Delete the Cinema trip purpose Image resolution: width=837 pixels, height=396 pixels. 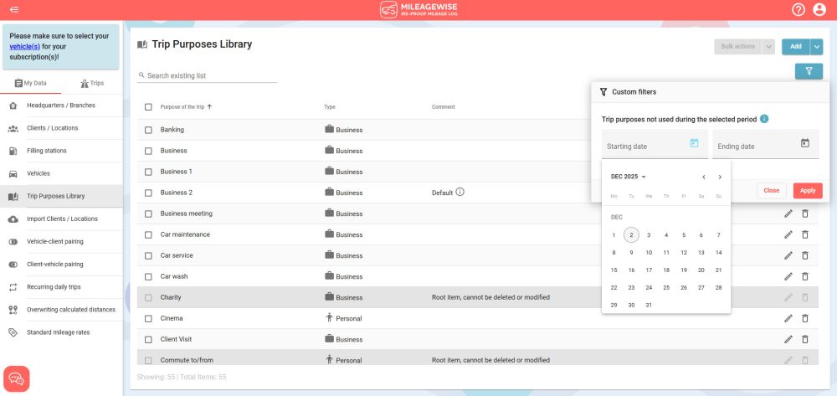(x=805, y=319)
